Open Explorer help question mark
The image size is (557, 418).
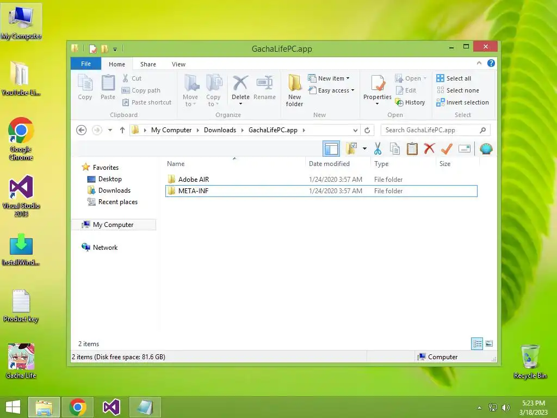click(x=491, y=63)
